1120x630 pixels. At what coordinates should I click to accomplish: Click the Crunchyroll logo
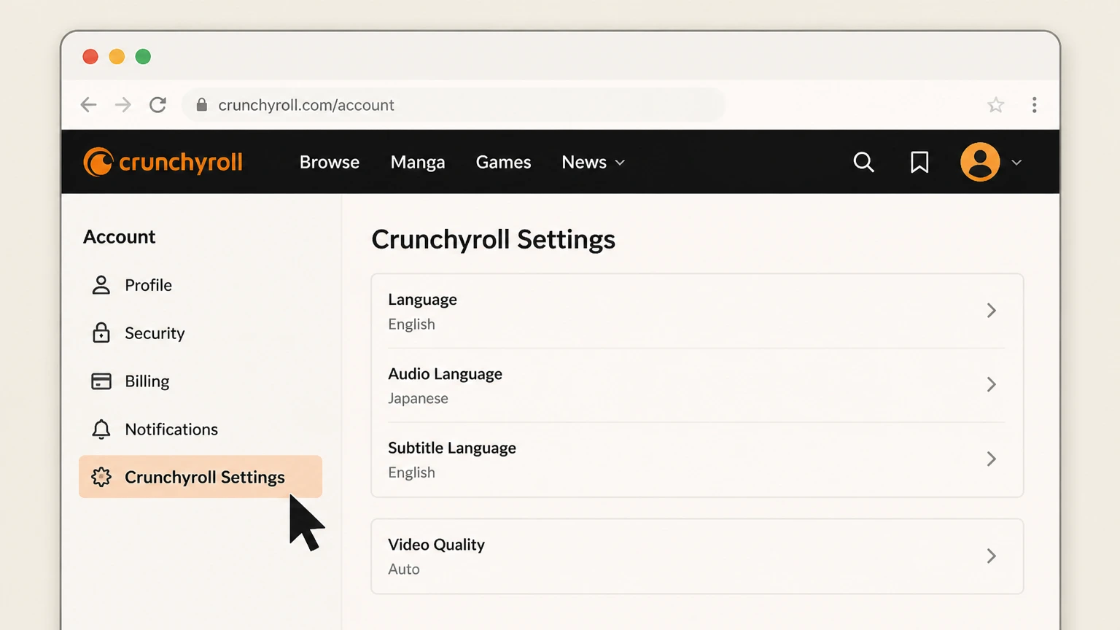[163, 162]
